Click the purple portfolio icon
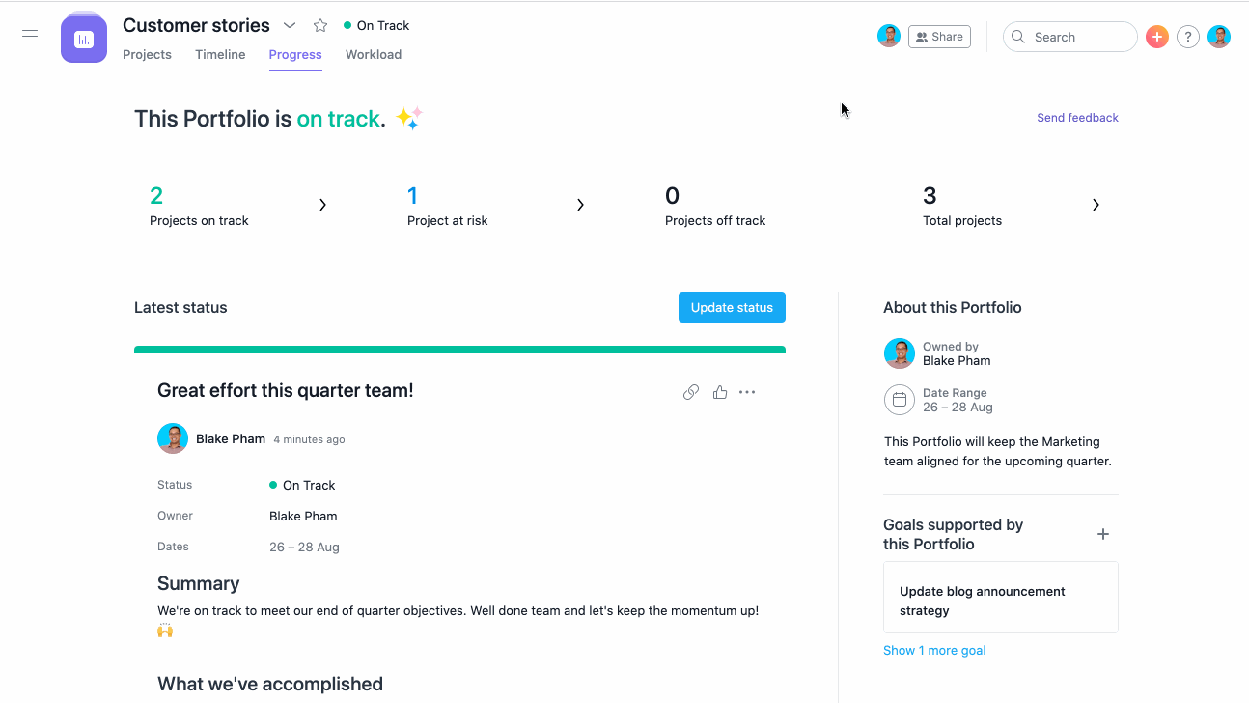The image size is (1249, 703). (x=84, y=39)
